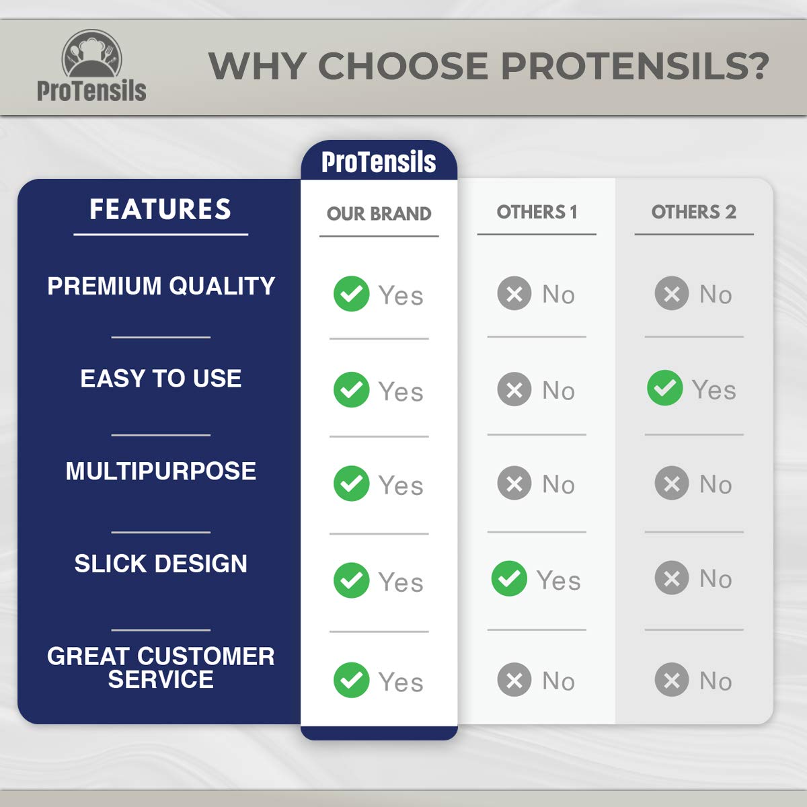Screen dimensions: 807x807
Task: Click green check for Slick Design Others 1
Action: [509, 579]
